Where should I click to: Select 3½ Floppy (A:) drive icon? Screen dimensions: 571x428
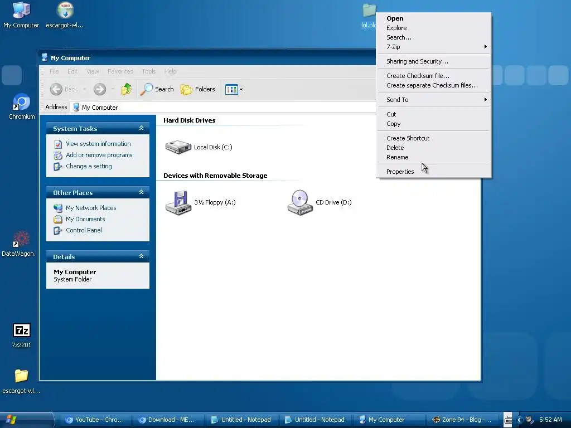point(200,202)
